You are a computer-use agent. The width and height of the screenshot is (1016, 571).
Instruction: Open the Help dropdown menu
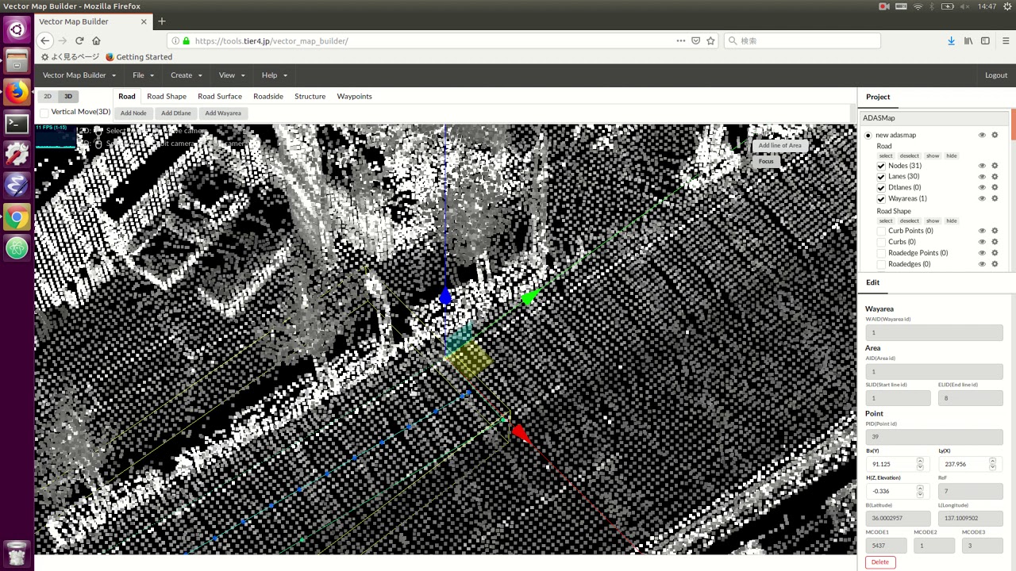(275, 75)
